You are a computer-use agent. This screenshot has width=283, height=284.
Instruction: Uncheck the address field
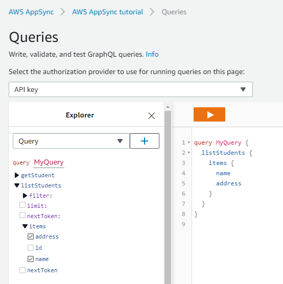click(31, 236)
